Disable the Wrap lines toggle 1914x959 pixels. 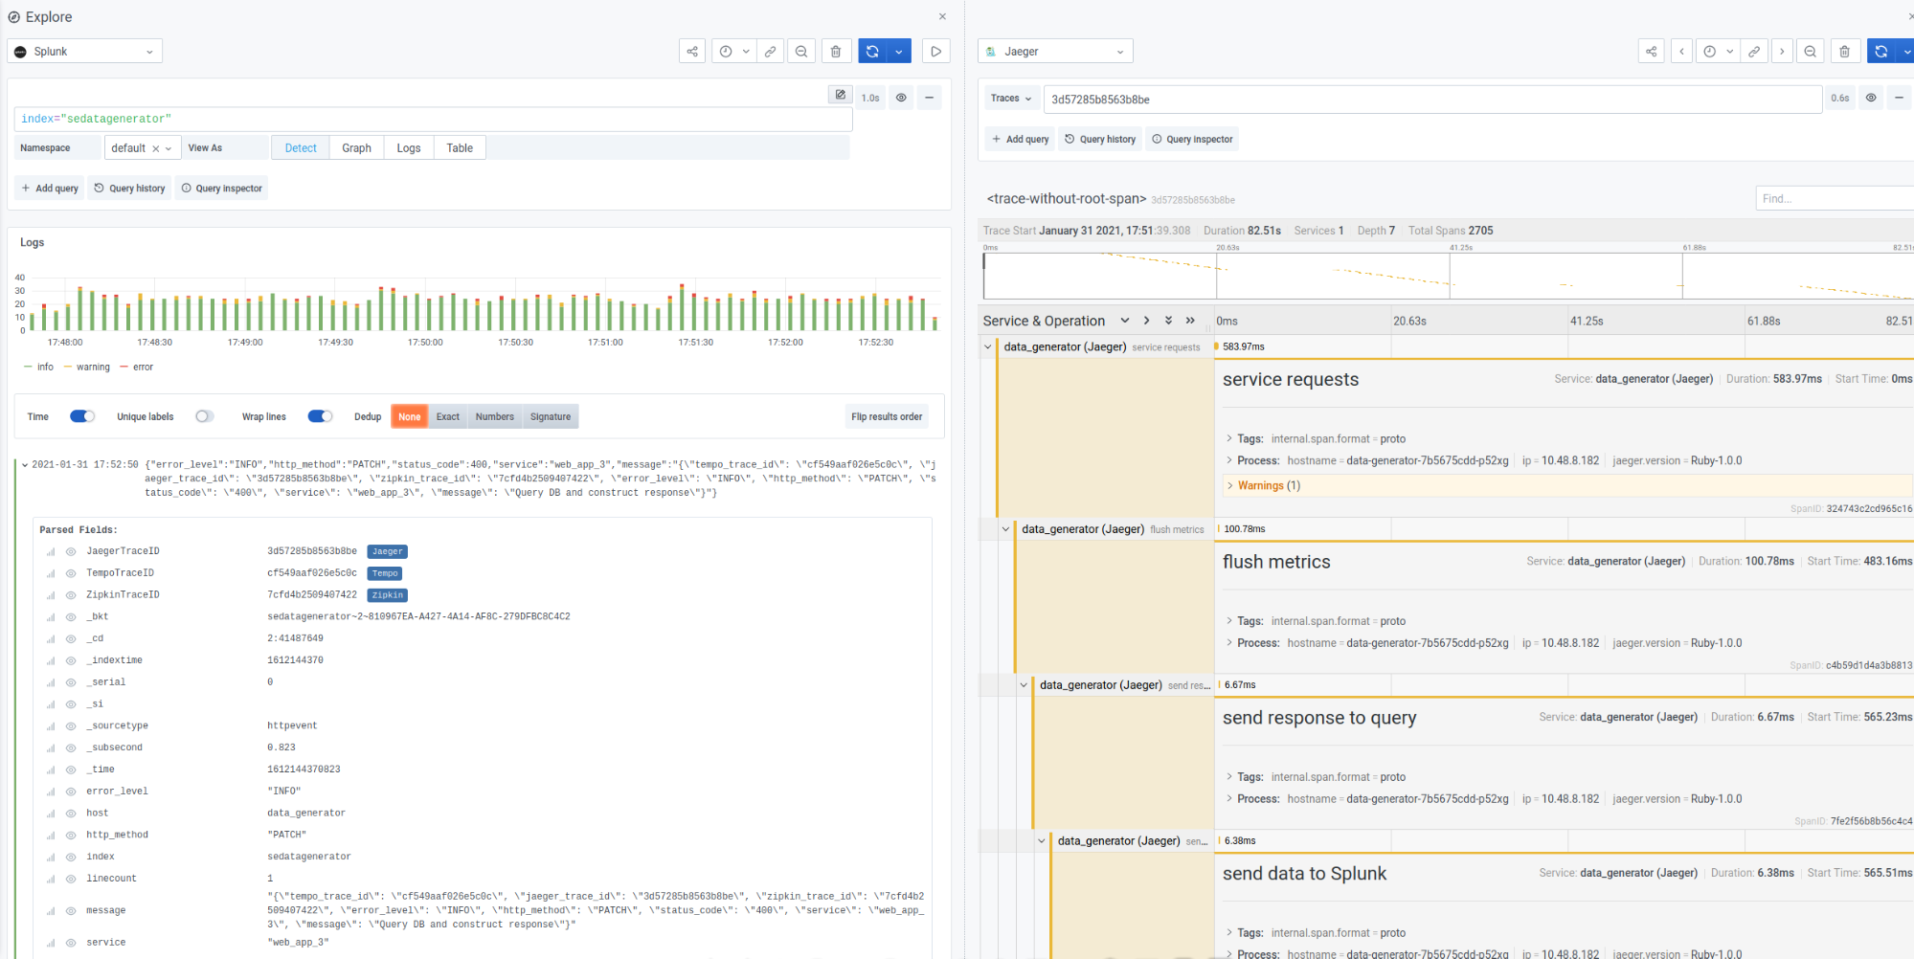(x=320, y=416)
